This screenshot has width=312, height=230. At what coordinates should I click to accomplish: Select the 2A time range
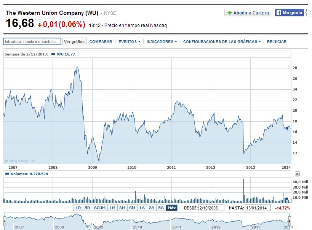click(x=151, y=208)
